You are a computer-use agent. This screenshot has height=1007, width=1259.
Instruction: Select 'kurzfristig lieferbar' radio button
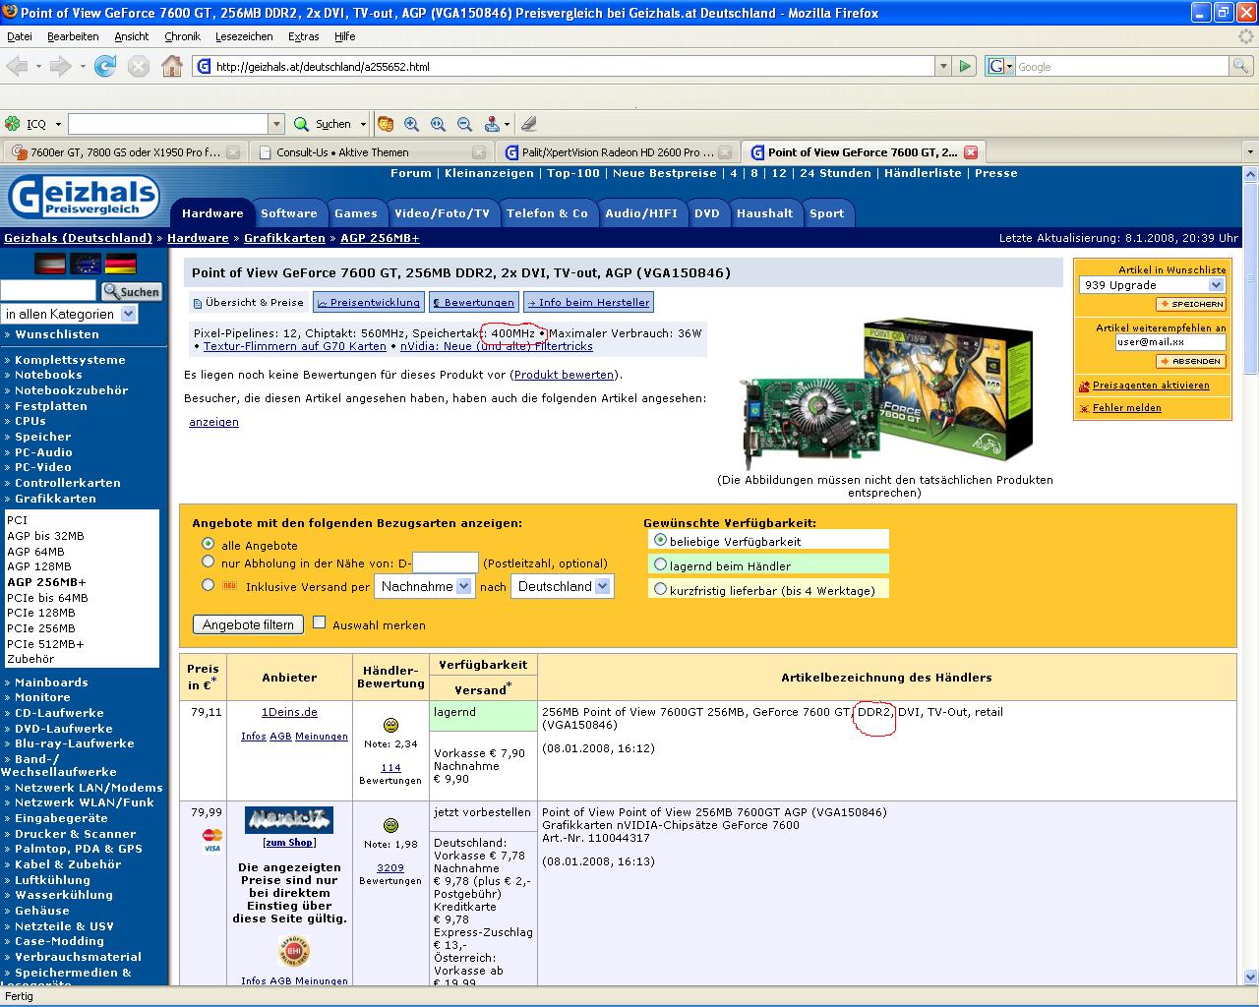[x=661, y=589]
